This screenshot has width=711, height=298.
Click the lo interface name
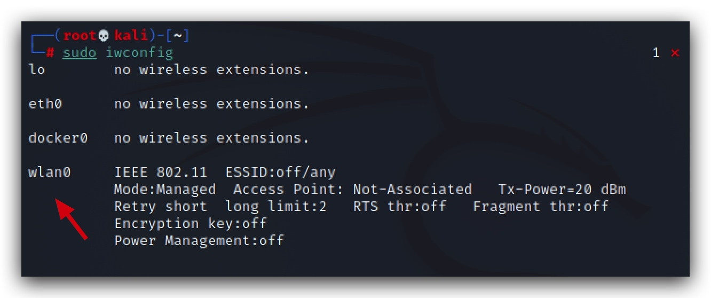37,70
